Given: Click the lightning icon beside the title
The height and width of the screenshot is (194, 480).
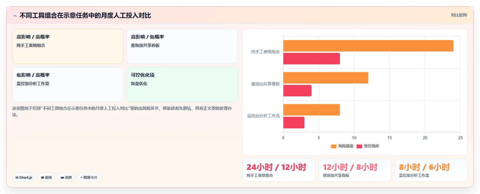Looking at the screenshot, I should click(15, 16).
